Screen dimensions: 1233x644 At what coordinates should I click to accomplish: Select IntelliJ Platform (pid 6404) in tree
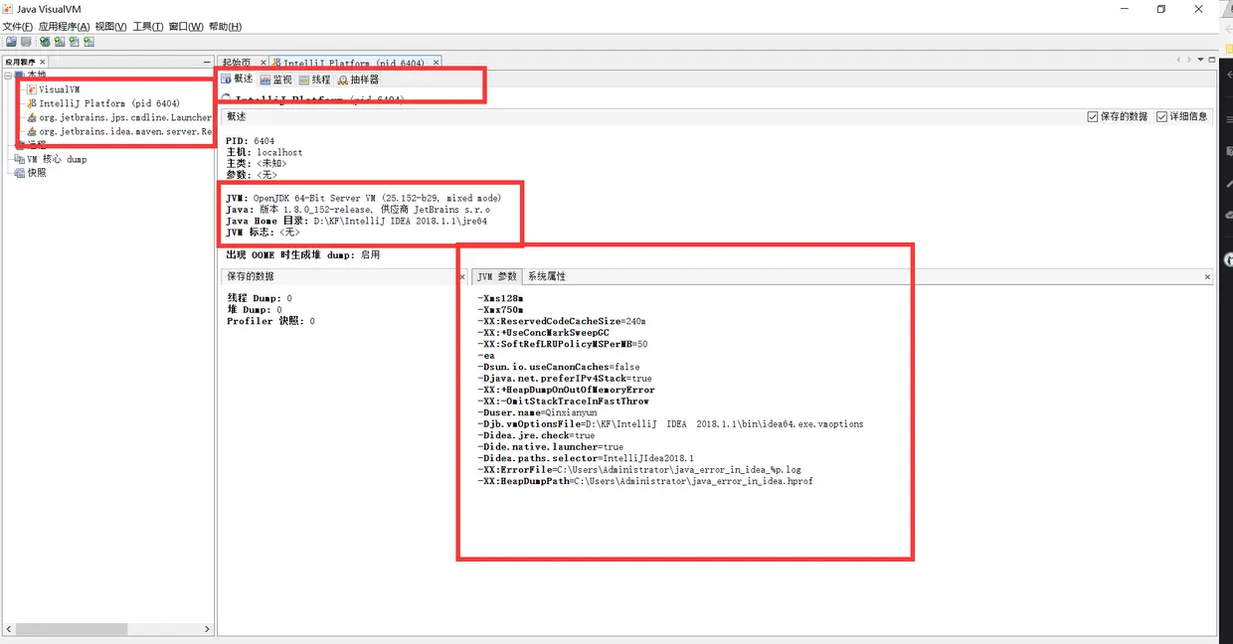(103, 103)
